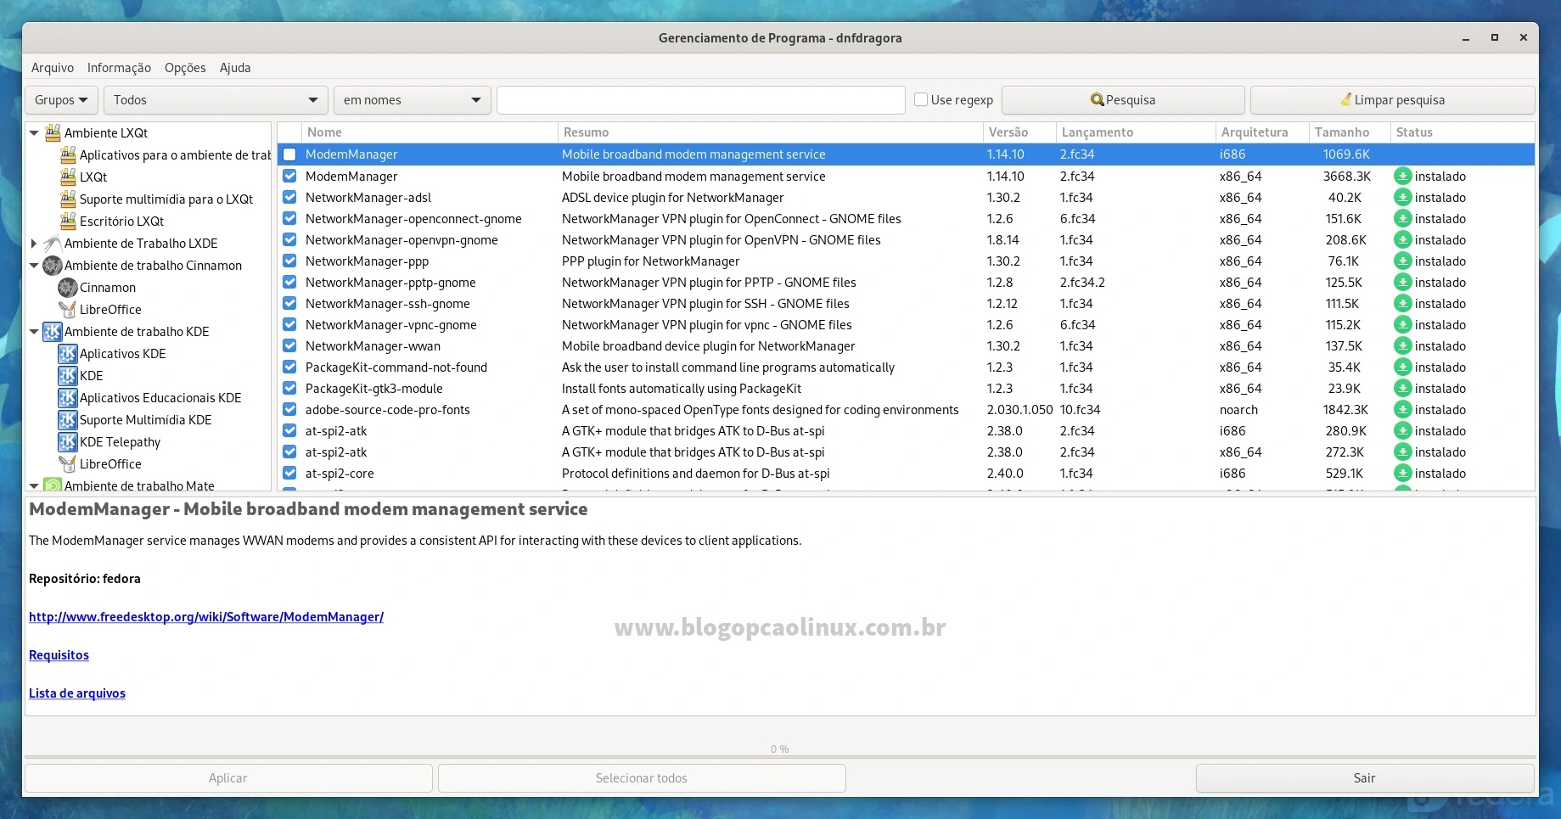
Task: Collapse the Ambiente LXQt tree node
Action: pyautogui.click(x=34, y=132)
